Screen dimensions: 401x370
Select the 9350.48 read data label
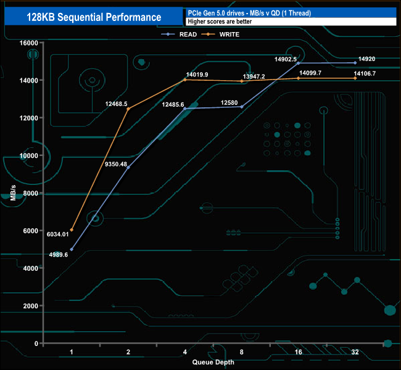click(x=116, y=164)
